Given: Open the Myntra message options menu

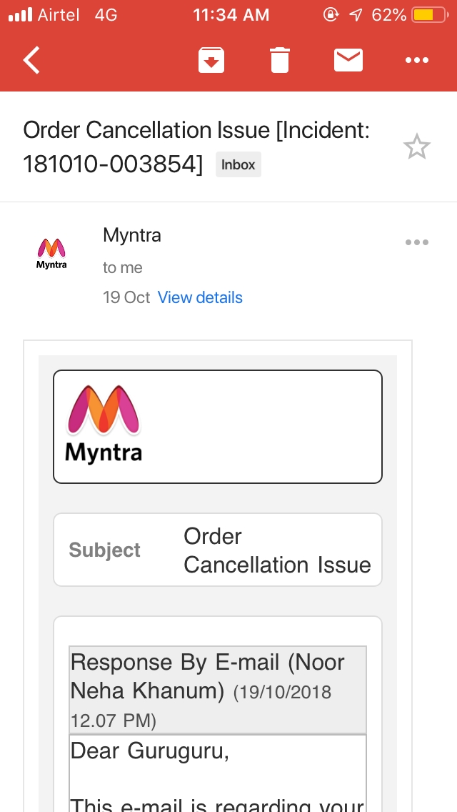Looking at the screenshot, I should (416, 242).
